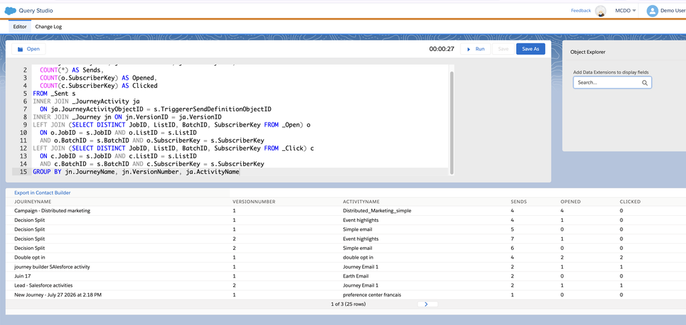Click line 12 LEFT JOIN _Click subquery
686x325 pixels.
point(174,148)
